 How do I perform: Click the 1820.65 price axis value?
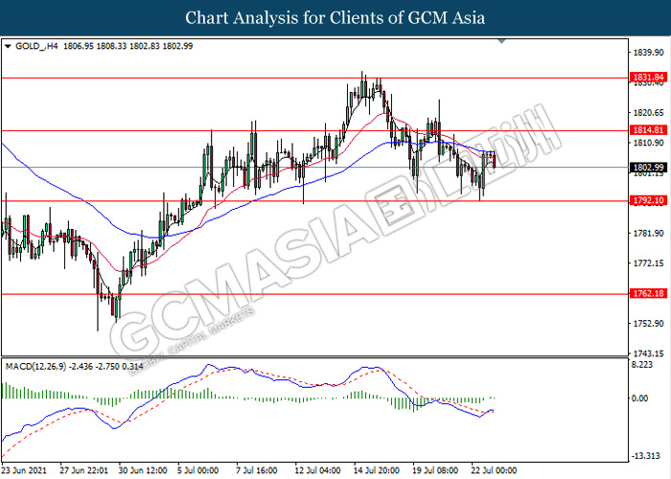(x=648, y=112)
